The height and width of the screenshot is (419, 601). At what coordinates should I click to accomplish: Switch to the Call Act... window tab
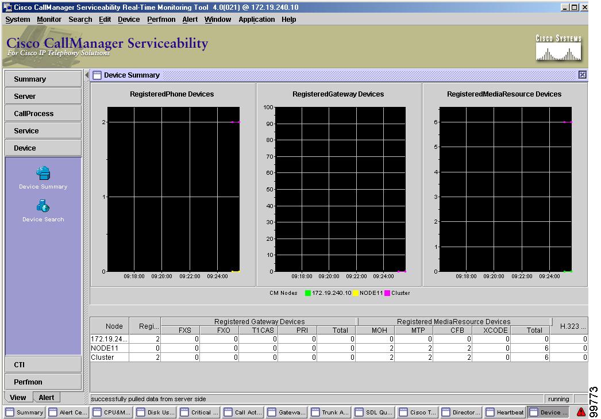(x=242, y=412)
